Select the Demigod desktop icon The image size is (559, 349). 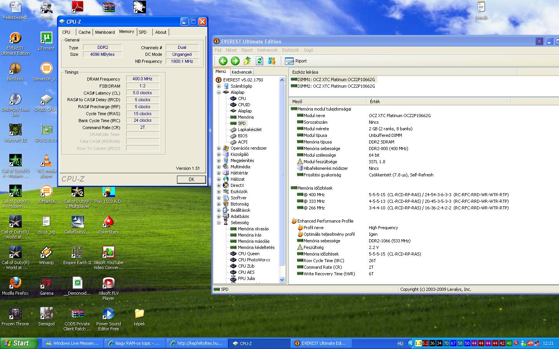(46, 317)
